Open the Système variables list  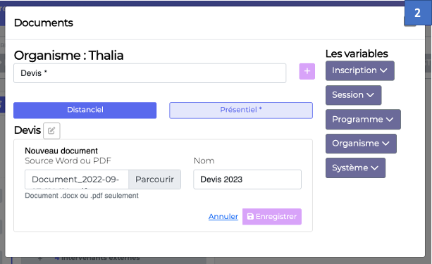pyautogui.click(x=355, y=168)
